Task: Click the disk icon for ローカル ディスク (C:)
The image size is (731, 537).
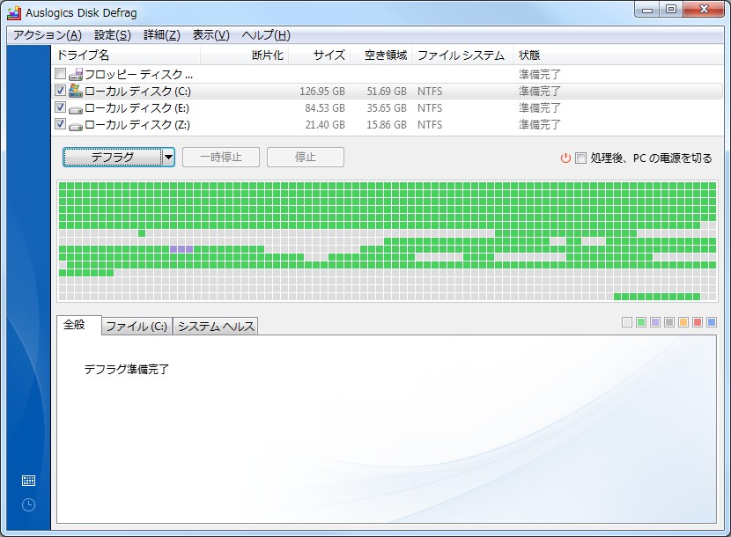Action: coord(77,91)
